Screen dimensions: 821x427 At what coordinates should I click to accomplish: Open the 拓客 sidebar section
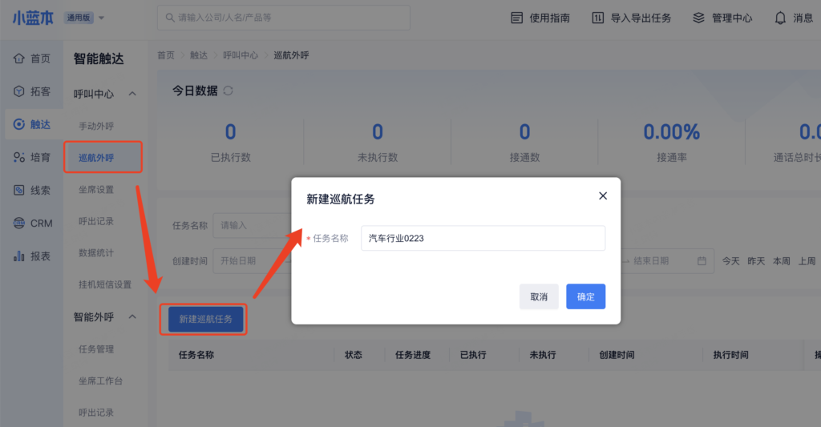tap(19, 91)
